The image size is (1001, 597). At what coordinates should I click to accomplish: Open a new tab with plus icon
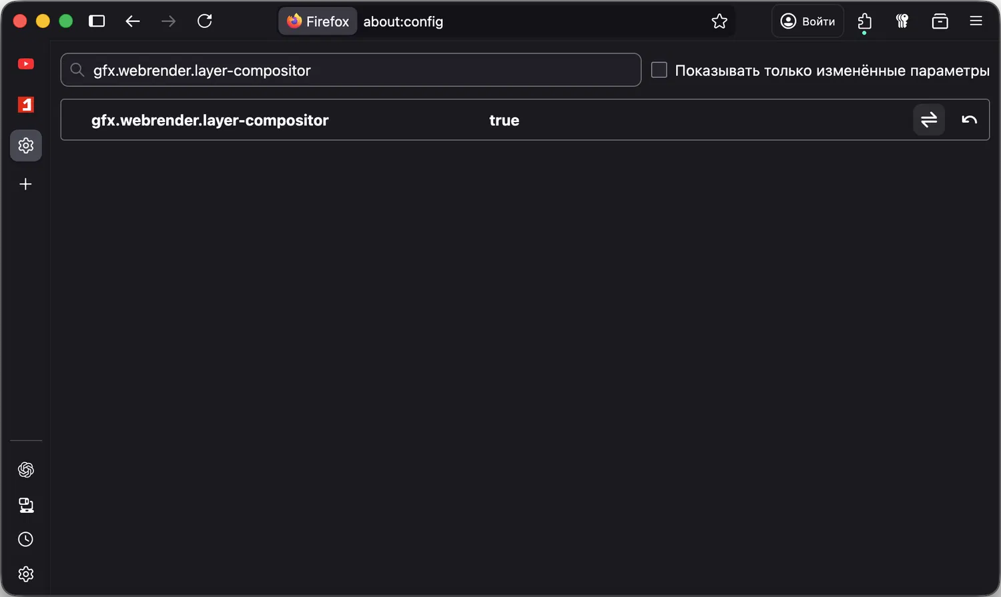[x=26, y=184]
